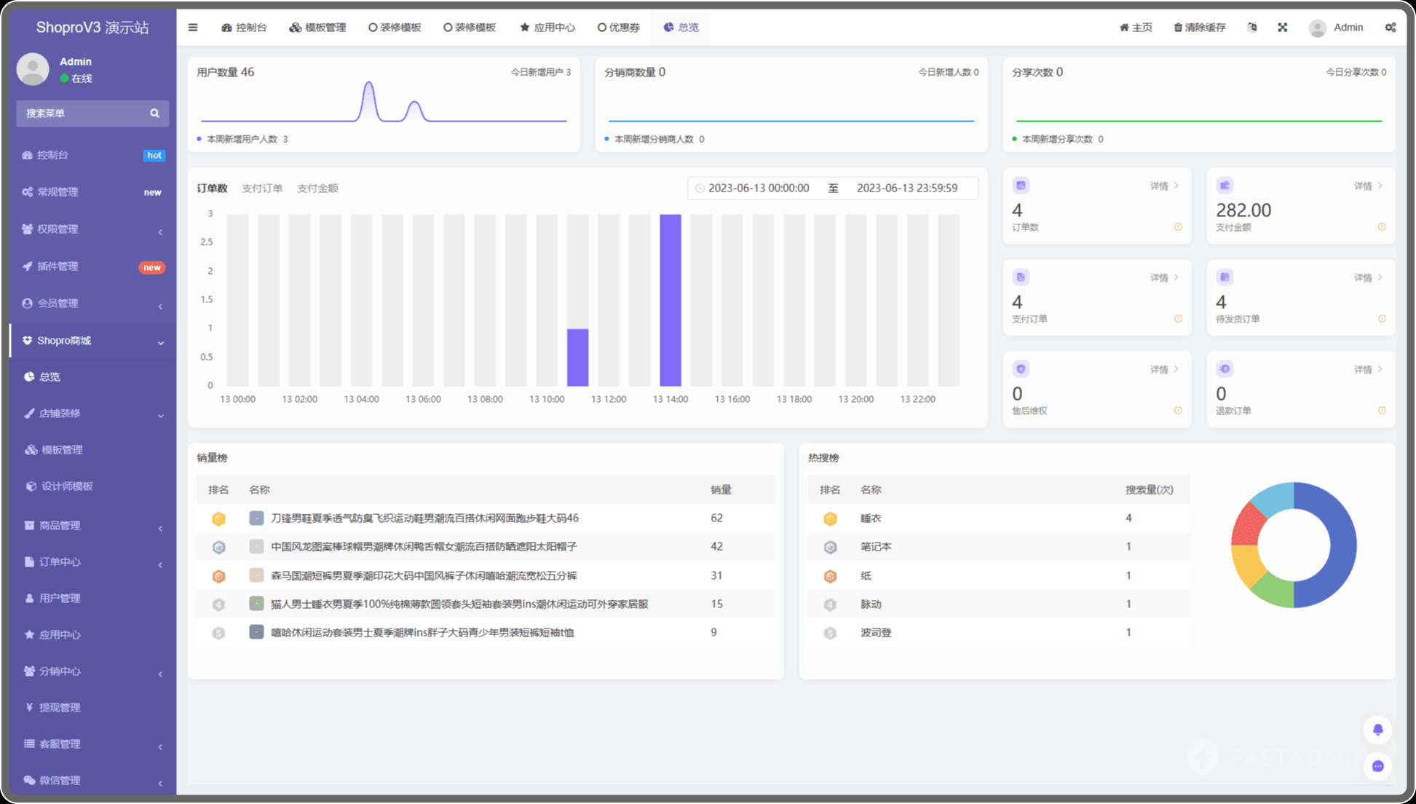Viewport: 1416px width, 804px height.
Task: Click the hamburger menu toggle icon
Action: pos(193,28)
